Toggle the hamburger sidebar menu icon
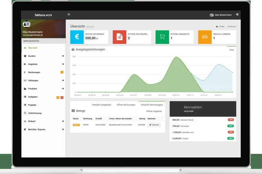This screenshot has width=262, height=174. click(69, 14)
